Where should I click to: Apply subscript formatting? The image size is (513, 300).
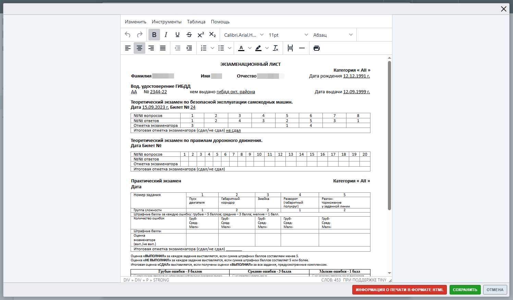pyautogui.click(x=212, y=35)
